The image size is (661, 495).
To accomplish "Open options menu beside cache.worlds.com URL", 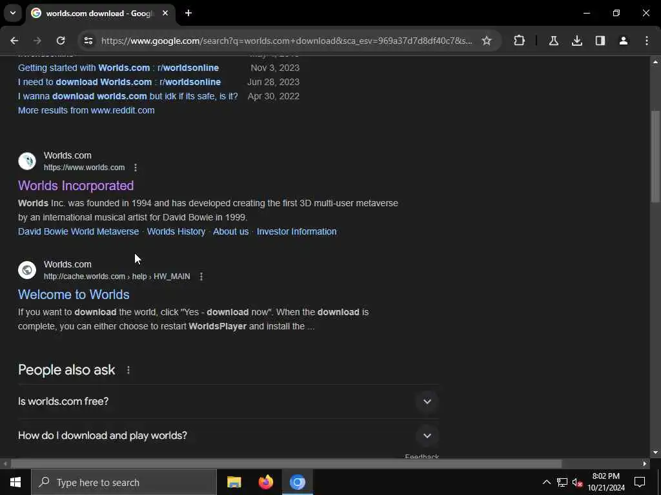I will tap(201, 277).
